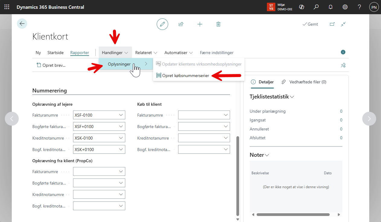Open Fakturanumre XSF-0100 dropdown

pos(121,115)
